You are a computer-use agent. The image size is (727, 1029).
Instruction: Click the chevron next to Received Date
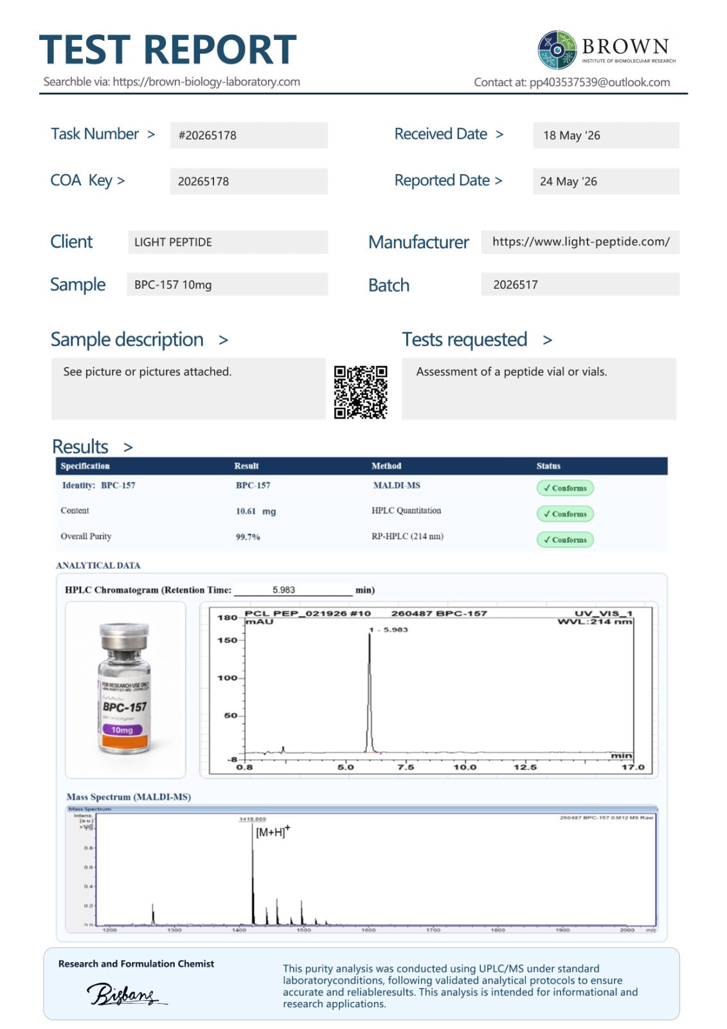[499, 134]
